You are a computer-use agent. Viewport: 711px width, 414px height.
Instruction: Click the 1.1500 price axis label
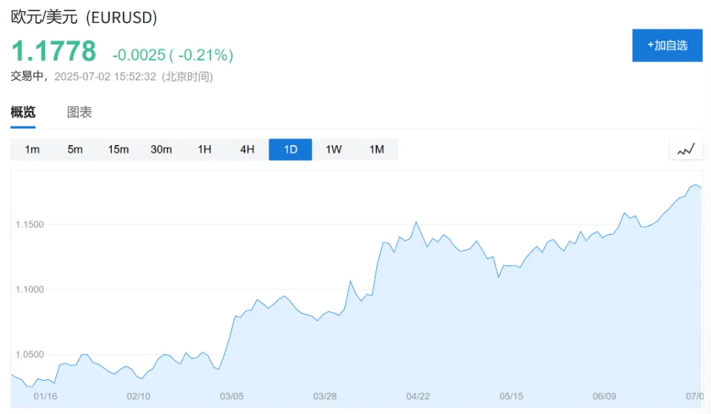tap(30, 224)
